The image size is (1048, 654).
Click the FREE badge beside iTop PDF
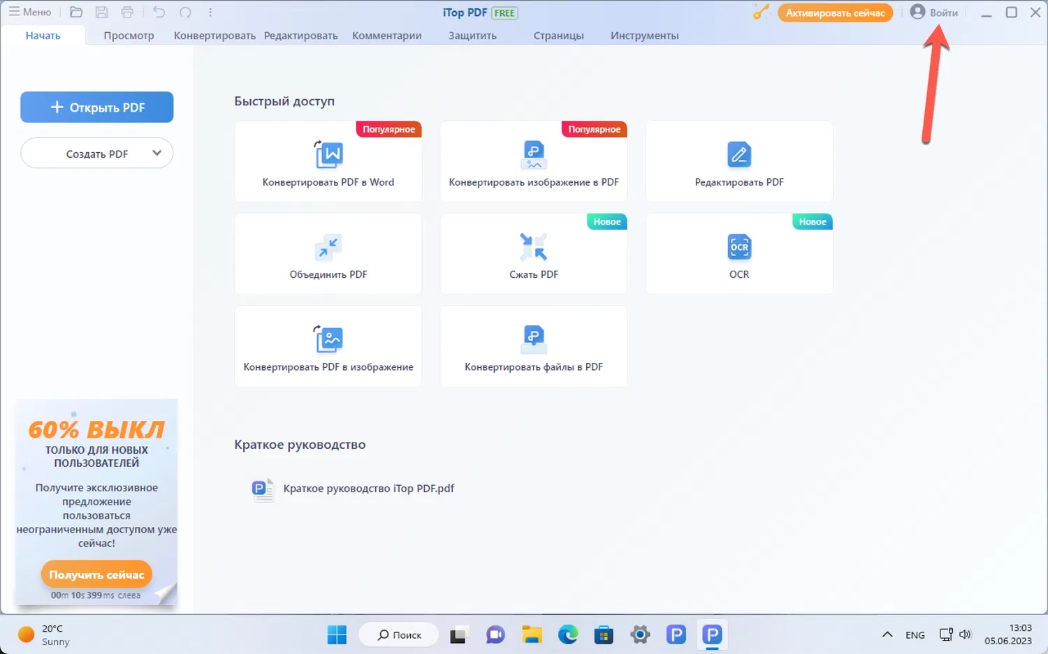504,13
